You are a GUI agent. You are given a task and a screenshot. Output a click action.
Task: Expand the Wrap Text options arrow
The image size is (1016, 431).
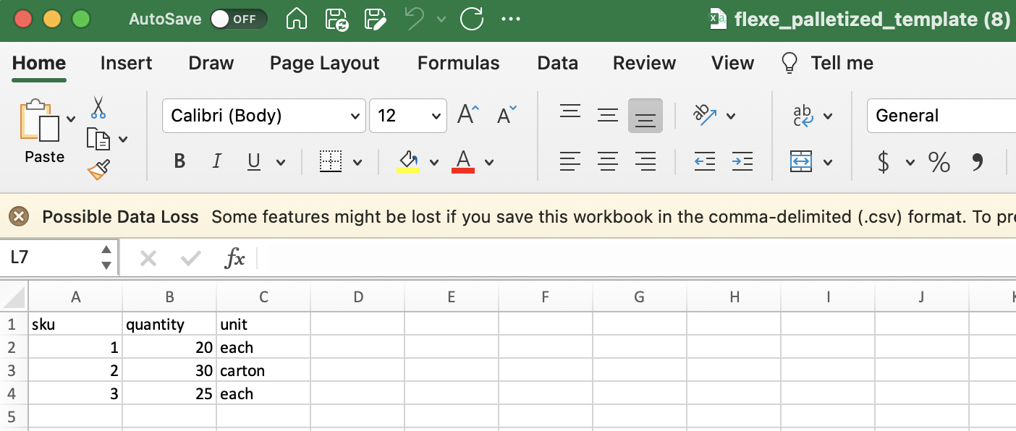(829, 116)
